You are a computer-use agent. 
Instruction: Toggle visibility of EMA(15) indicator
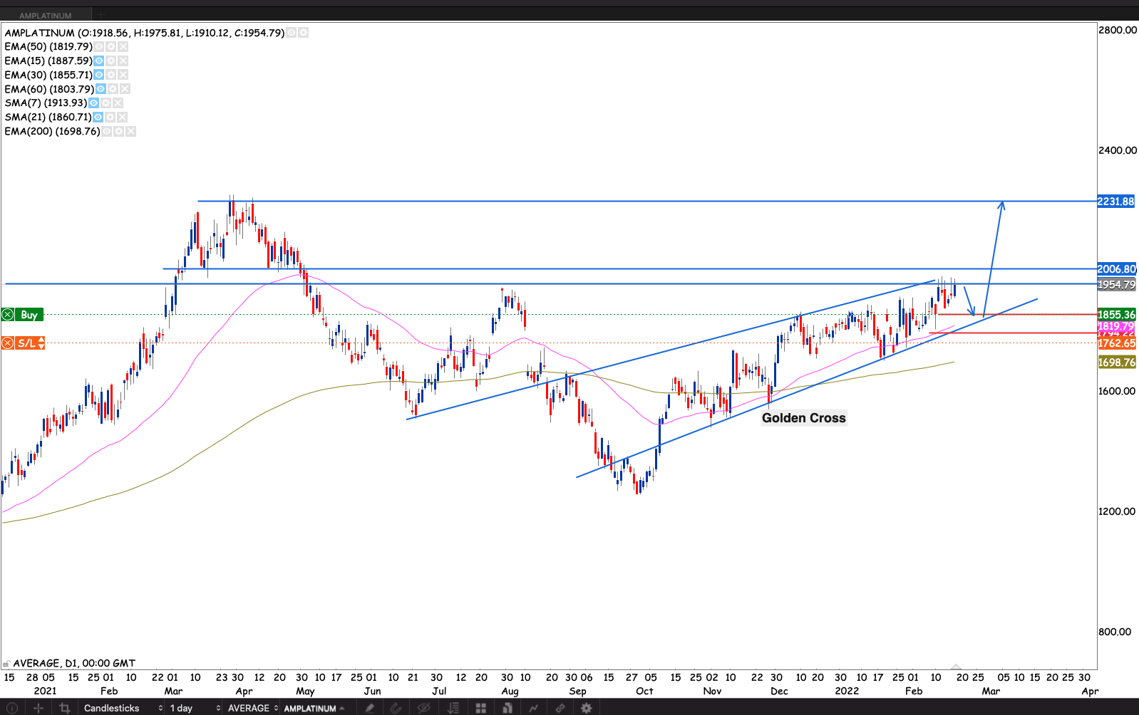tap(99, 61)
